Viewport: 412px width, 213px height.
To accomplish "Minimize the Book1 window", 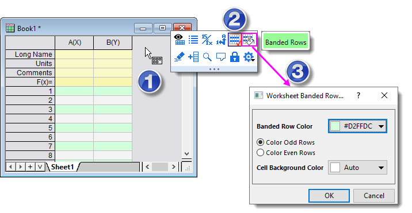I will (143, 28).
